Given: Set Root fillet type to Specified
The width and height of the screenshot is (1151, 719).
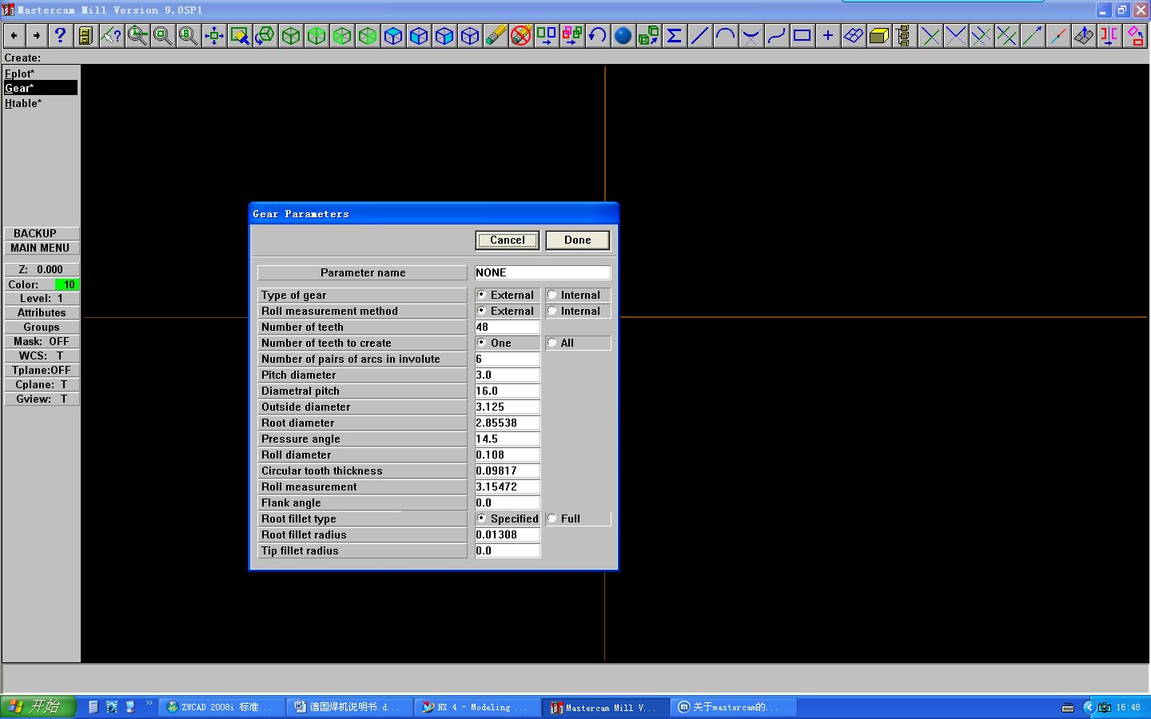Looking at the screenshot, I should tap(481, 518).
